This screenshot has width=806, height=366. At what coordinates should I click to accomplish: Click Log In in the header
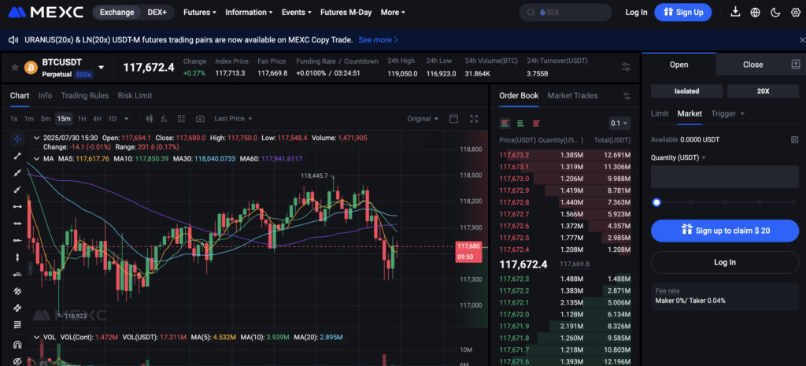pyautogui.click(x=636, y=13)
